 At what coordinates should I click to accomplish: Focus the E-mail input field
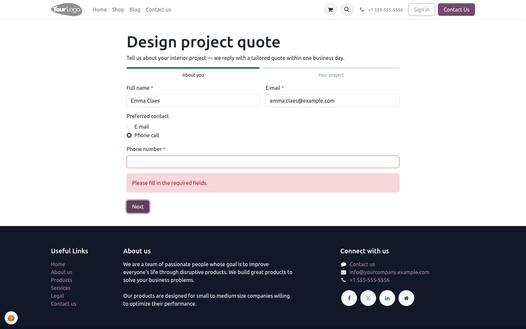click(332, 101)
